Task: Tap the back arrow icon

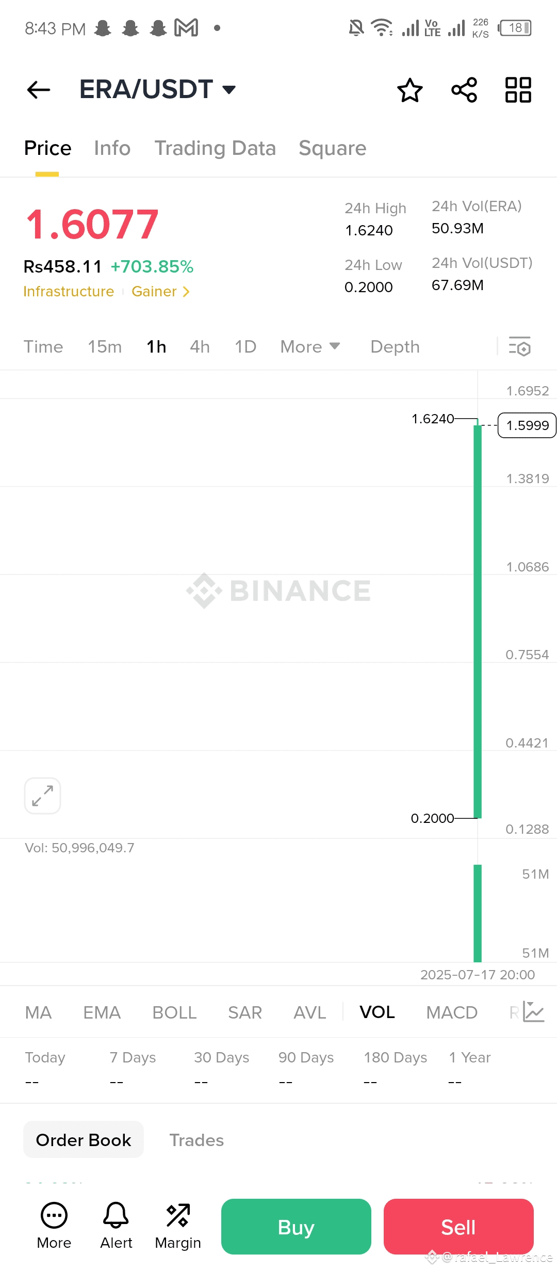Action: (39, 90)
